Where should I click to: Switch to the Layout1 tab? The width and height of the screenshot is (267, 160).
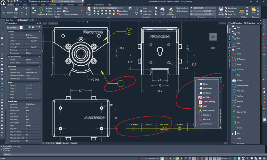pyautogui.click(x=66, y=143)
